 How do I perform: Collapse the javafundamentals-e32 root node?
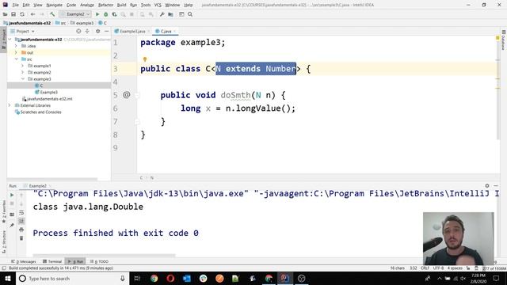[10, 40]
